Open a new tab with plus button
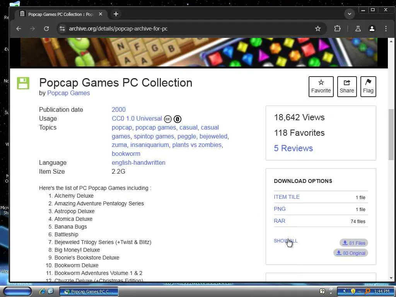 click(116, 14)
